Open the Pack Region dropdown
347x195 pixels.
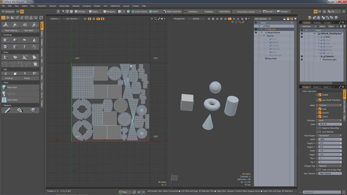(x=330, y=135)
